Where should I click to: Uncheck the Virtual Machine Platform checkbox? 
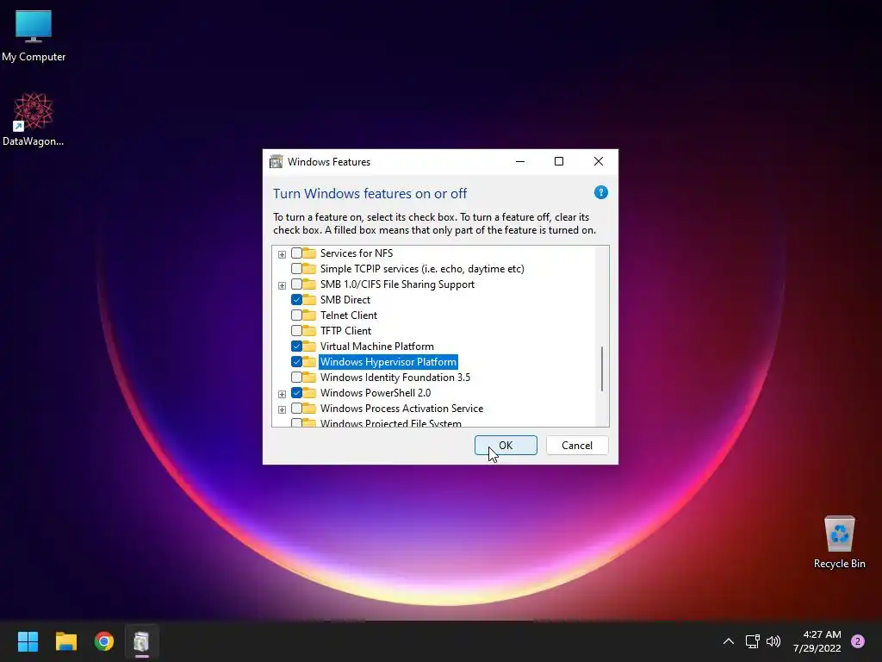pyautogui.click(x=296, y=347)
